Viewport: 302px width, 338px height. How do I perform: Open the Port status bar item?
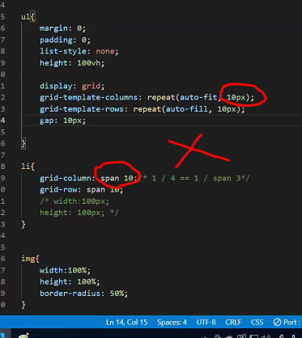tap(287, 322)
